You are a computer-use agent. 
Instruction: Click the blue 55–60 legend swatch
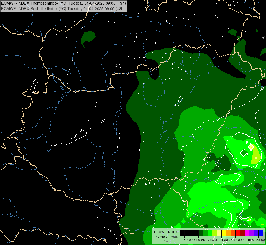coord(261,233)
